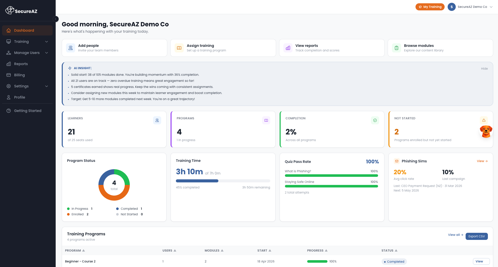The width and height of the screenshot is (498, 267).
Task: Click the Export CSV button
Action: [x=476, y=236]
